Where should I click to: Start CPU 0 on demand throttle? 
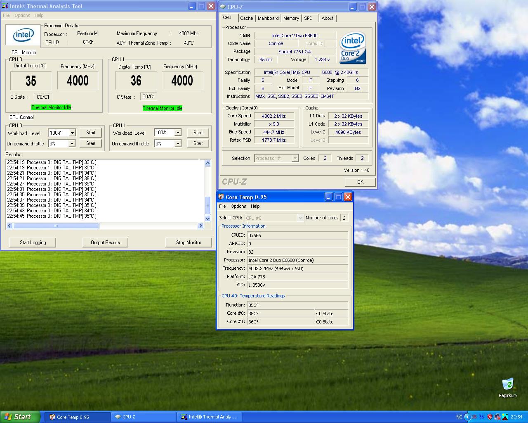[x=91, y=143]
